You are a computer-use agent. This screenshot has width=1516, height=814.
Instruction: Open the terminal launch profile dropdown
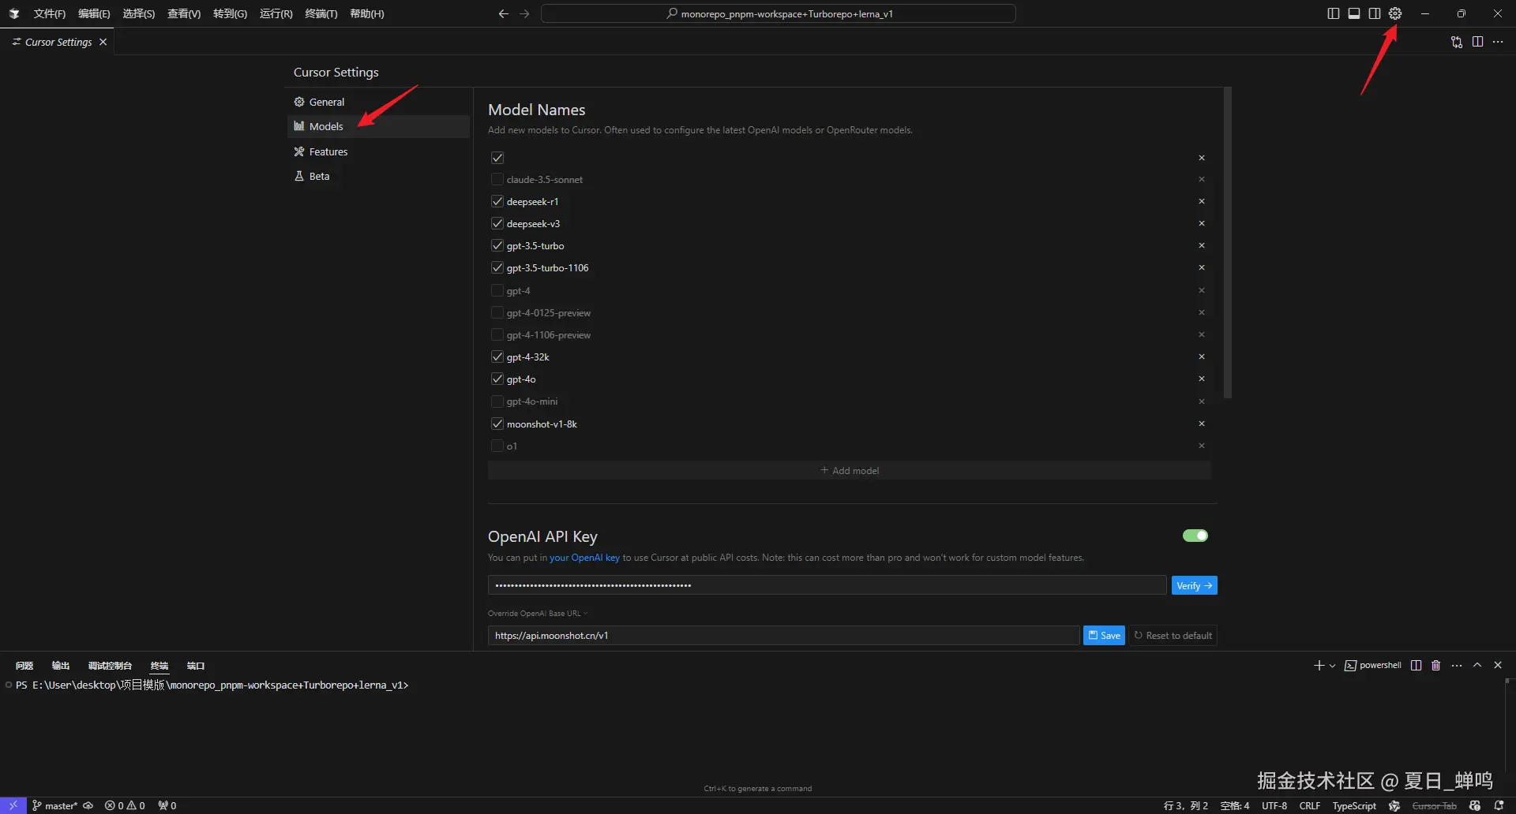click(x=1333, y=666)
